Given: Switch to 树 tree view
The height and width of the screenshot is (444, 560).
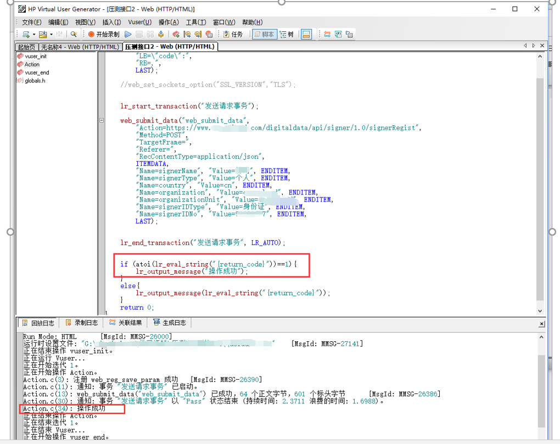Looking at the screenshot, I should (x=287, y=34).
